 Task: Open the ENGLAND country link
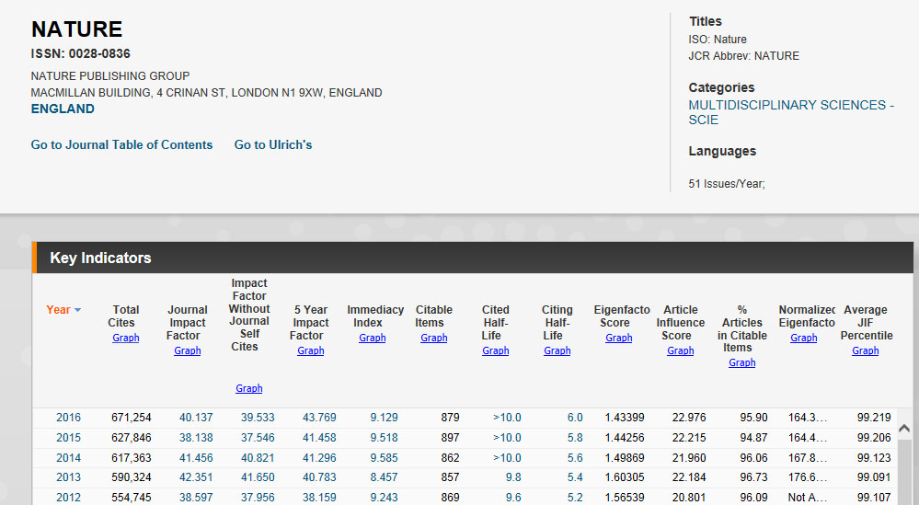tap(63, 109)
